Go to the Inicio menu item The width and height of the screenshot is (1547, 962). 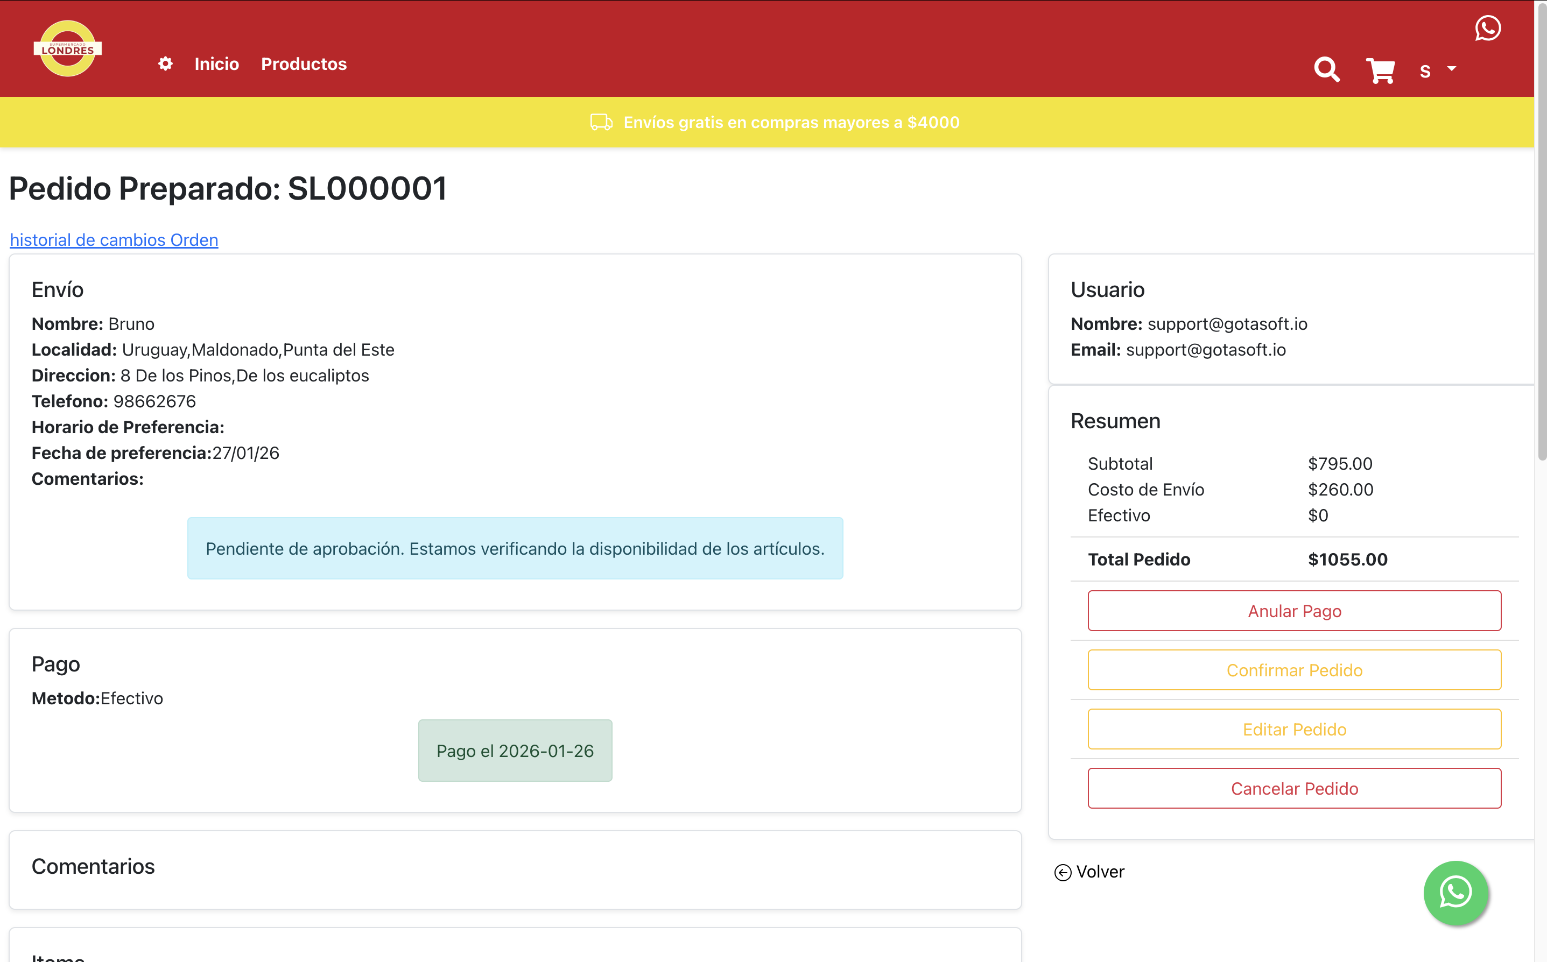click(x=216, y=63)
